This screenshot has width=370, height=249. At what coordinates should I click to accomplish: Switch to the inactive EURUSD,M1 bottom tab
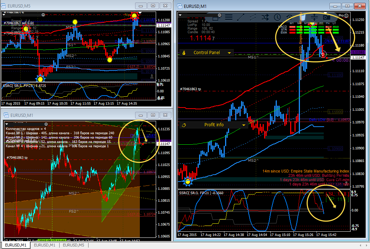[x=44, y=245]
